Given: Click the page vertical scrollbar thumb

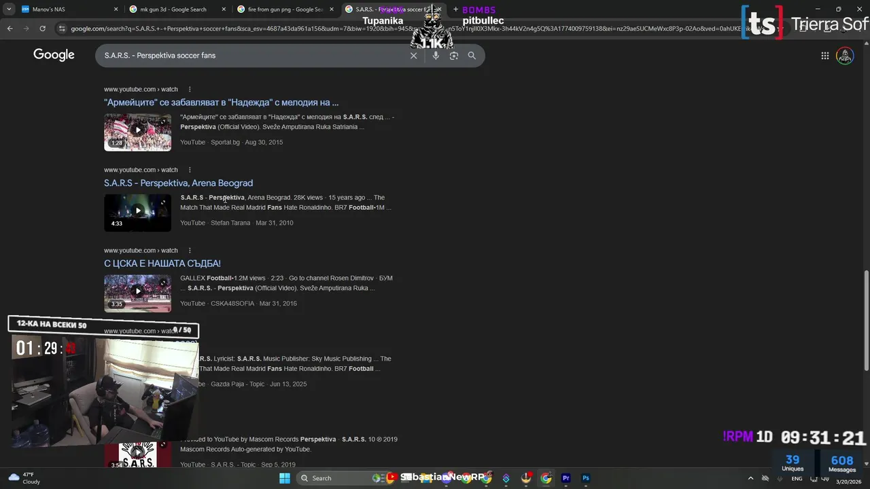Looking at the screenshot, I should pyautogui.click(x=866, y=321).
